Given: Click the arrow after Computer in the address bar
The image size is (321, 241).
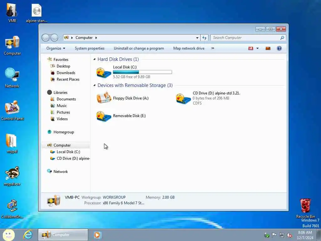Looking at the screenshot, I should tap(96, 38).
